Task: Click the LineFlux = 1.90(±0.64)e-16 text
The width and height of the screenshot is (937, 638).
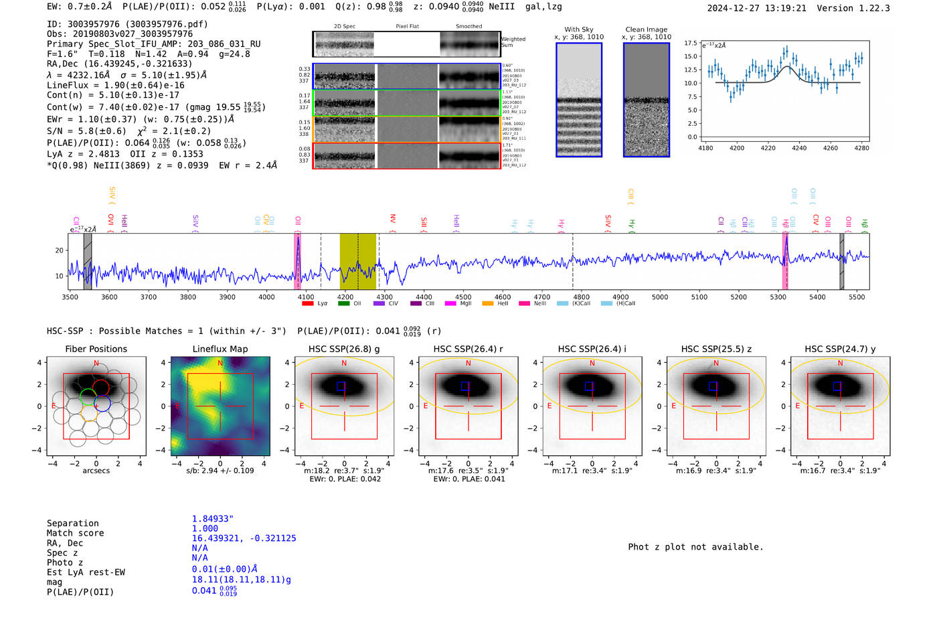Action: coord(116,85)
